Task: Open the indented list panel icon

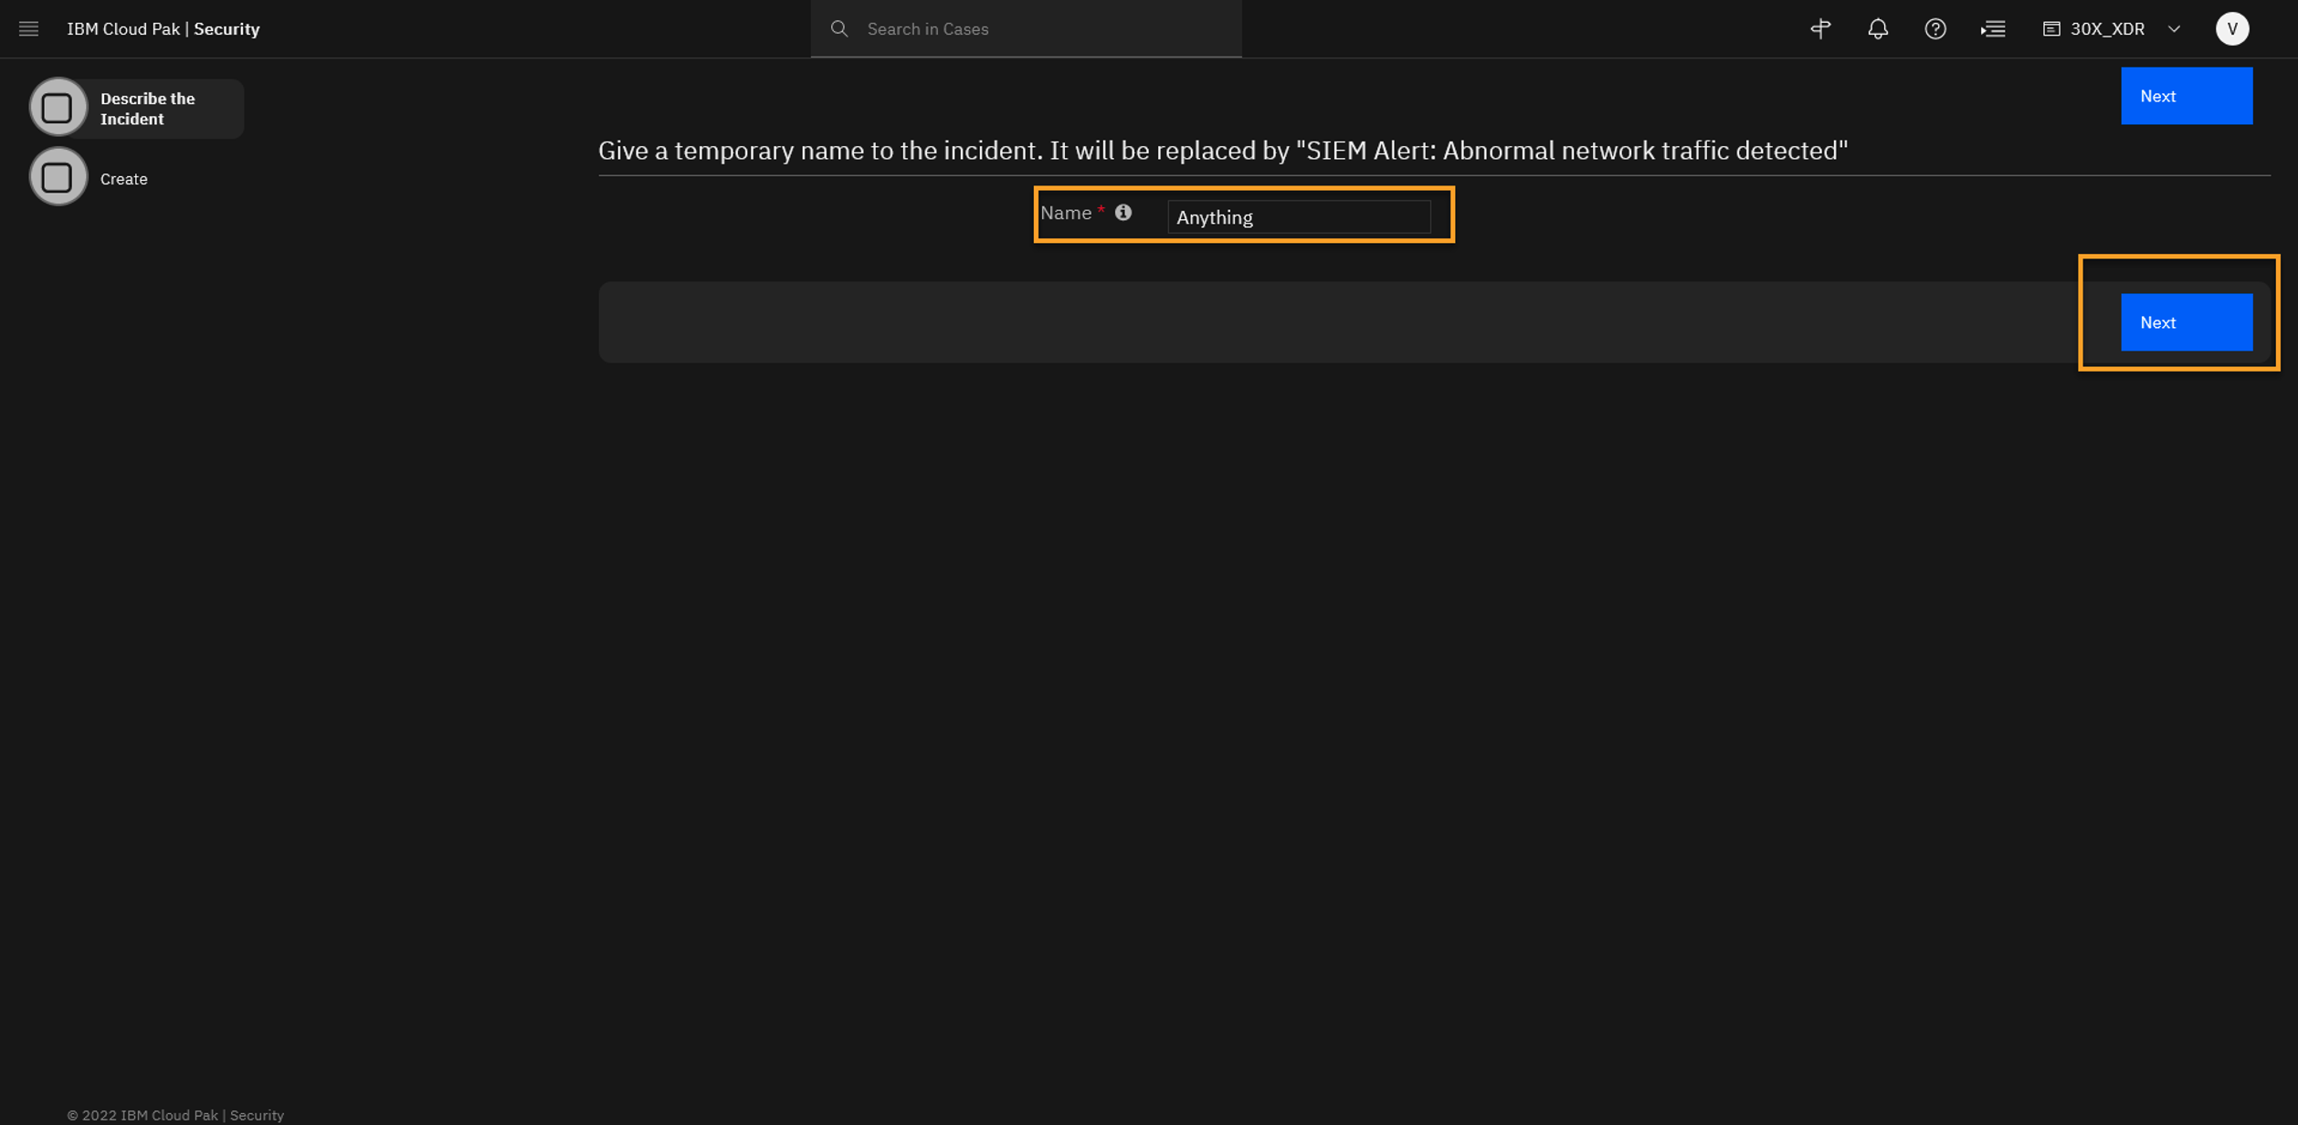Action: click(1993, 28)
